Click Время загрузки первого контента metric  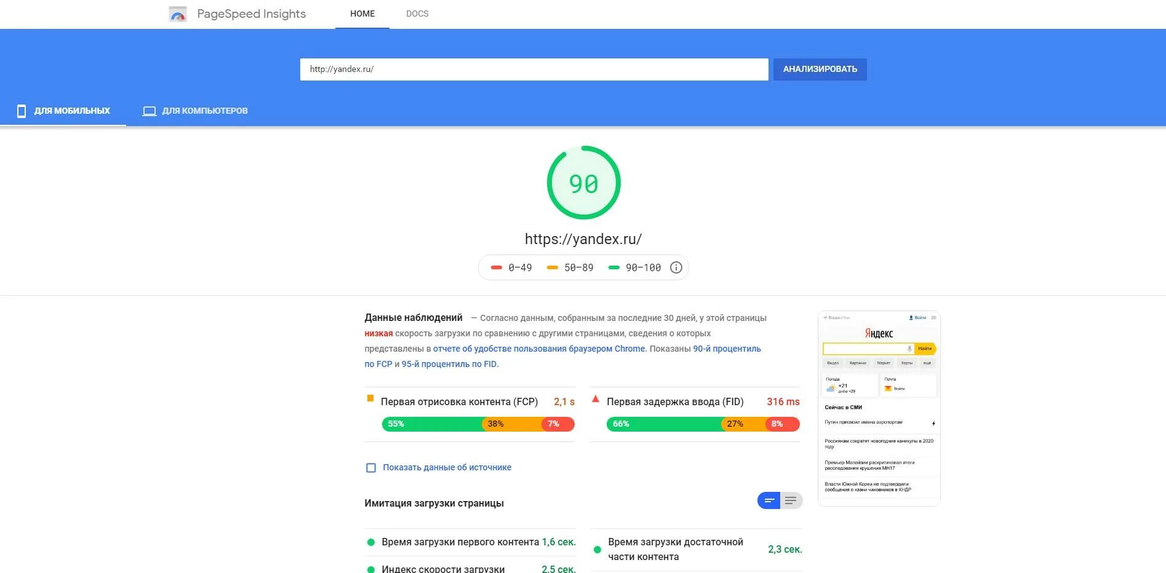point(470,542)
